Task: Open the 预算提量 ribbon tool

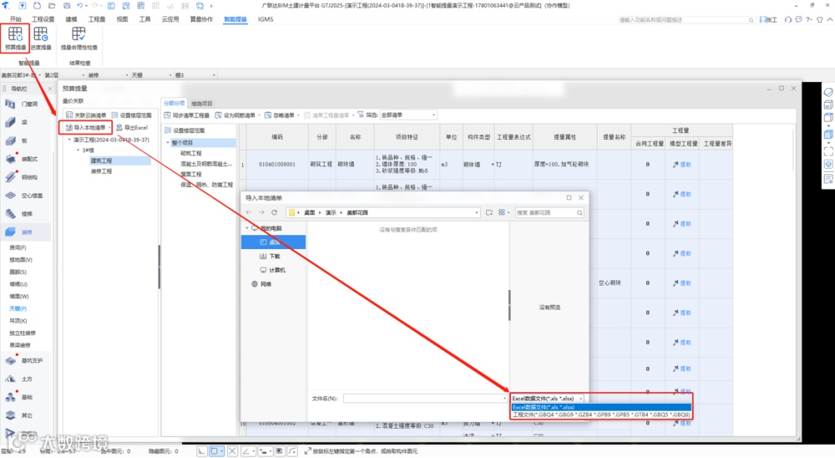Action: click(15, 39)
